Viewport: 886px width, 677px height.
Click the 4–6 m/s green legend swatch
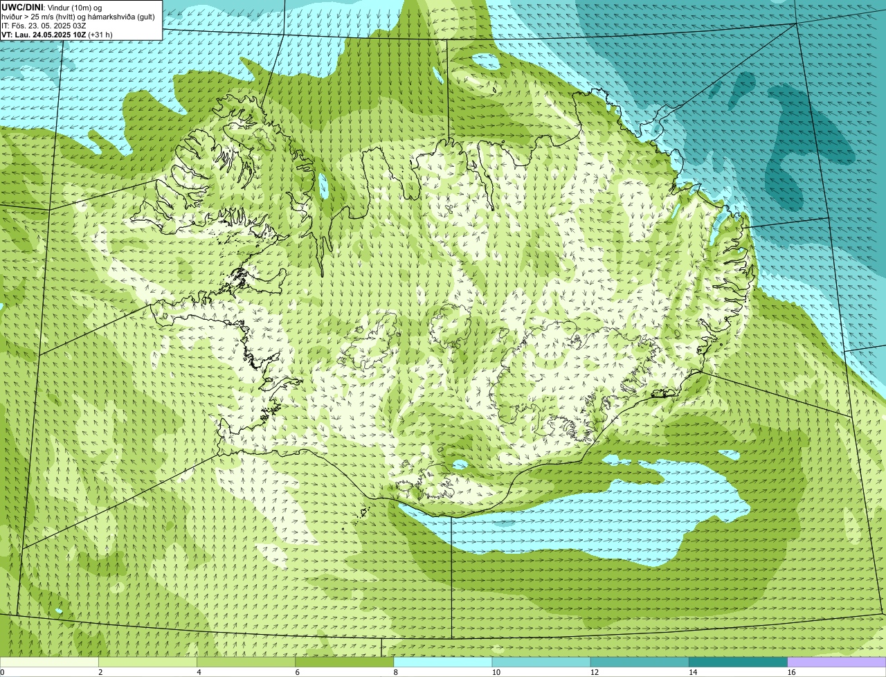[246, 662]
